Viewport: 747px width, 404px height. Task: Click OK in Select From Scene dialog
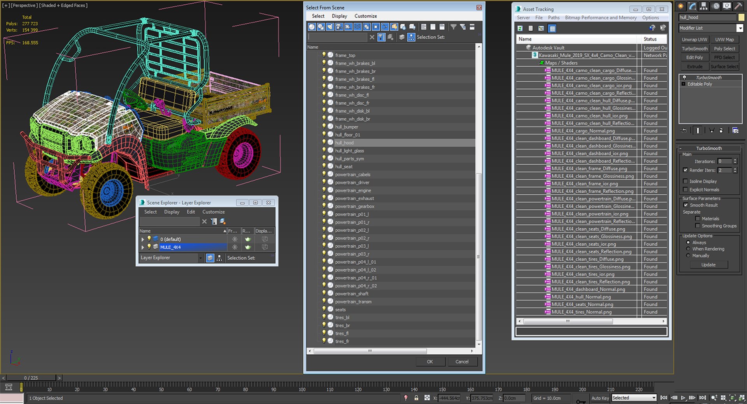[x=430, y=362]
